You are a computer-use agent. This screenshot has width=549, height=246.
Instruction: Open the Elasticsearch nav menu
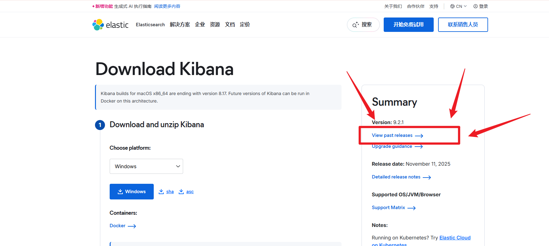click(x=150, y=25)
